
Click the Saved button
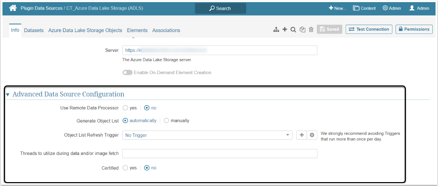click(x=330, y=29)
